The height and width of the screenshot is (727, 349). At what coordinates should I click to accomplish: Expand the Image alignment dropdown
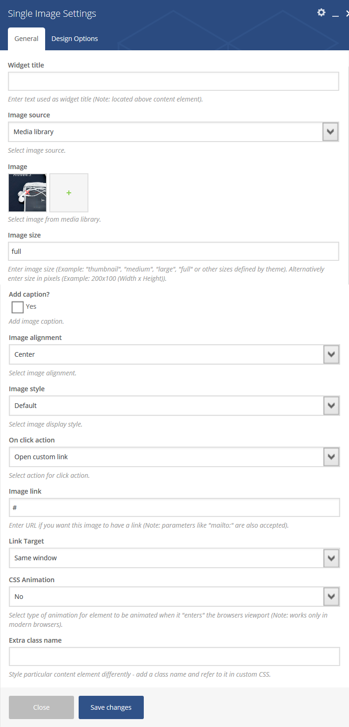coord(174,354)
